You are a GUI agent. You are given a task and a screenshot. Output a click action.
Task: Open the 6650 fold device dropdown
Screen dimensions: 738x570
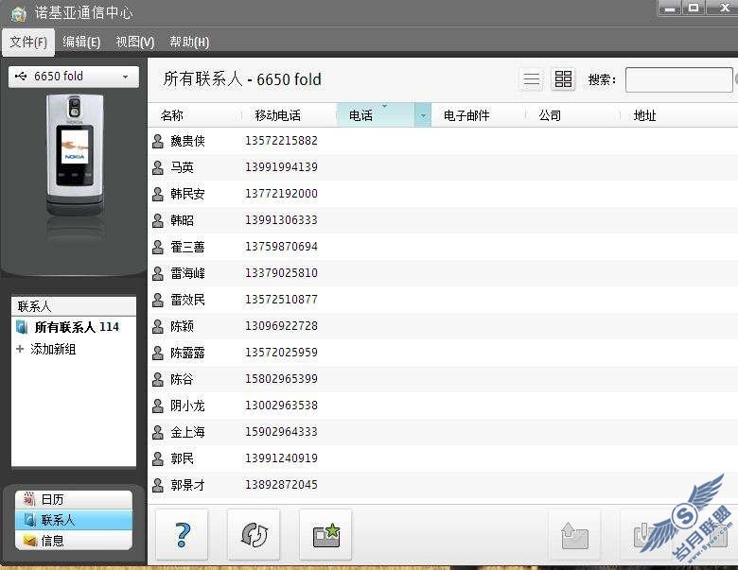point(74,77)
